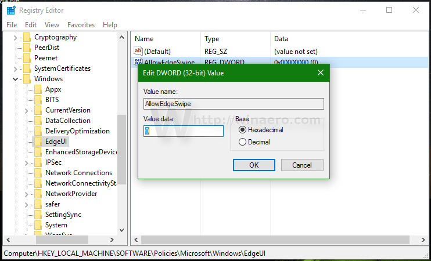Click values pane scroll-left arrow

136,240
